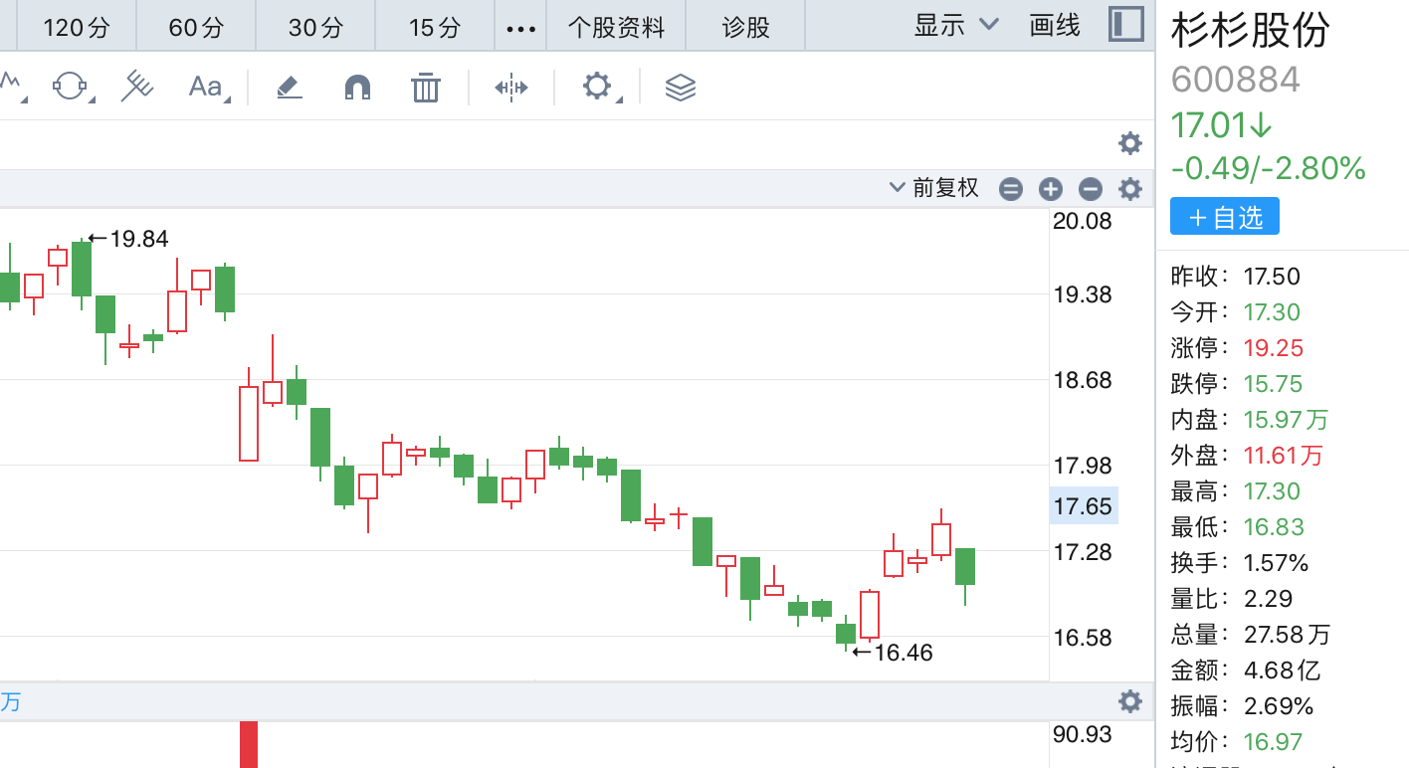
Task: Select the eraser drawing tool
Action: coord(289,88)
